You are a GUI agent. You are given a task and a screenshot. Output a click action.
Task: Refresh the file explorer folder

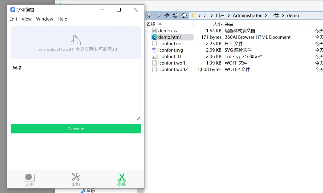(x=175, y=15)
